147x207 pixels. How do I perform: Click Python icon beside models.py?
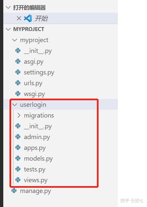click(18, 158)
